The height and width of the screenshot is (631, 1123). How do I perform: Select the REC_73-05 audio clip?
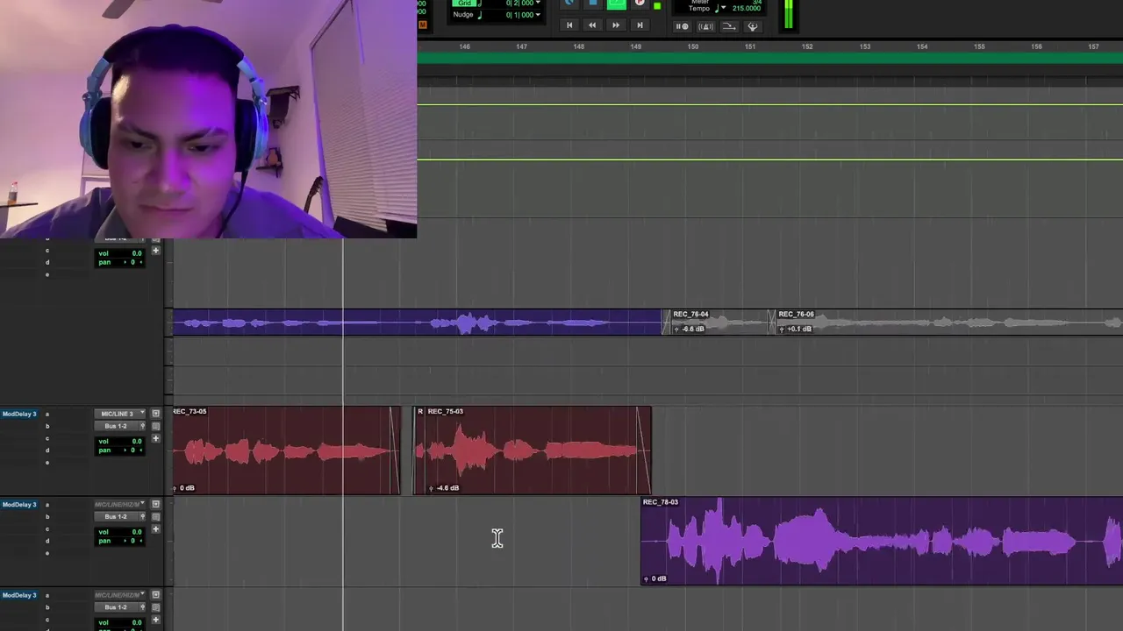(285, 450)
